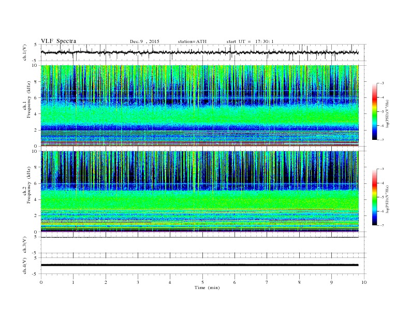
Task: Click the "ch.4(V)" axis label
Action: click(25, 266)
